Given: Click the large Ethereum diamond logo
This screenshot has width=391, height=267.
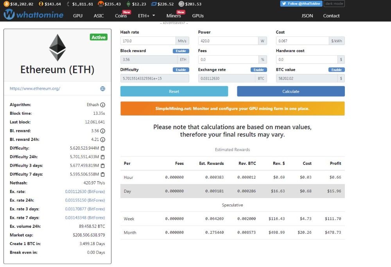Looking at the screenshot, I should click(x=57, y=47).
